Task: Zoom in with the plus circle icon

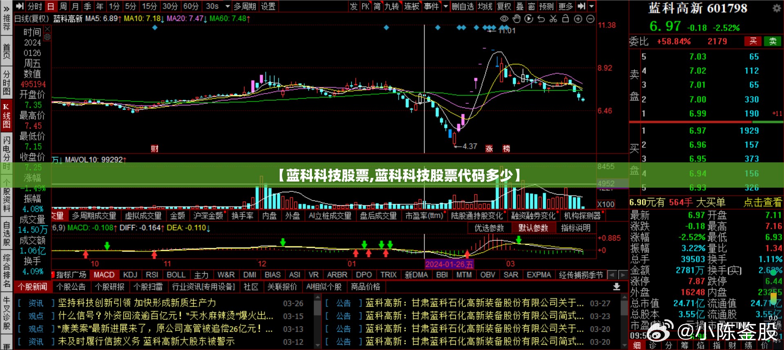Action: pos(578,19)
